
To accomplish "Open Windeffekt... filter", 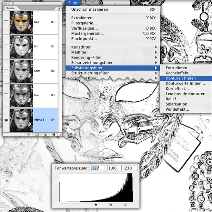I will (186, 109).
